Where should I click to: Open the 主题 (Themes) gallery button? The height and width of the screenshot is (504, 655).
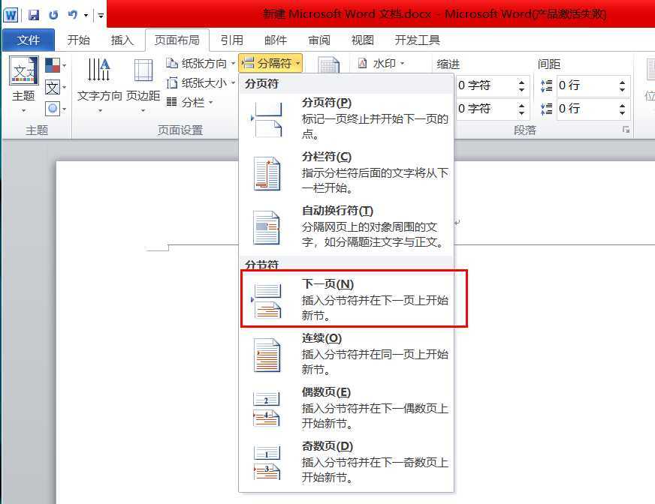24,85
